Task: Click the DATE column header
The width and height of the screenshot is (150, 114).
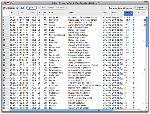Action: (x=118, y=13)
